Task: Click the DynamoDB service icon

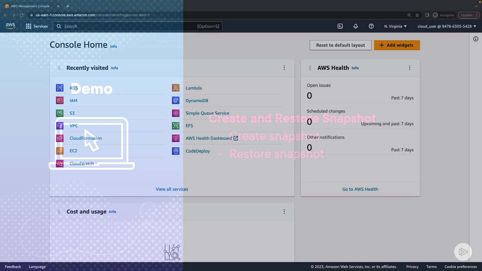Action: tap(176, 100)
